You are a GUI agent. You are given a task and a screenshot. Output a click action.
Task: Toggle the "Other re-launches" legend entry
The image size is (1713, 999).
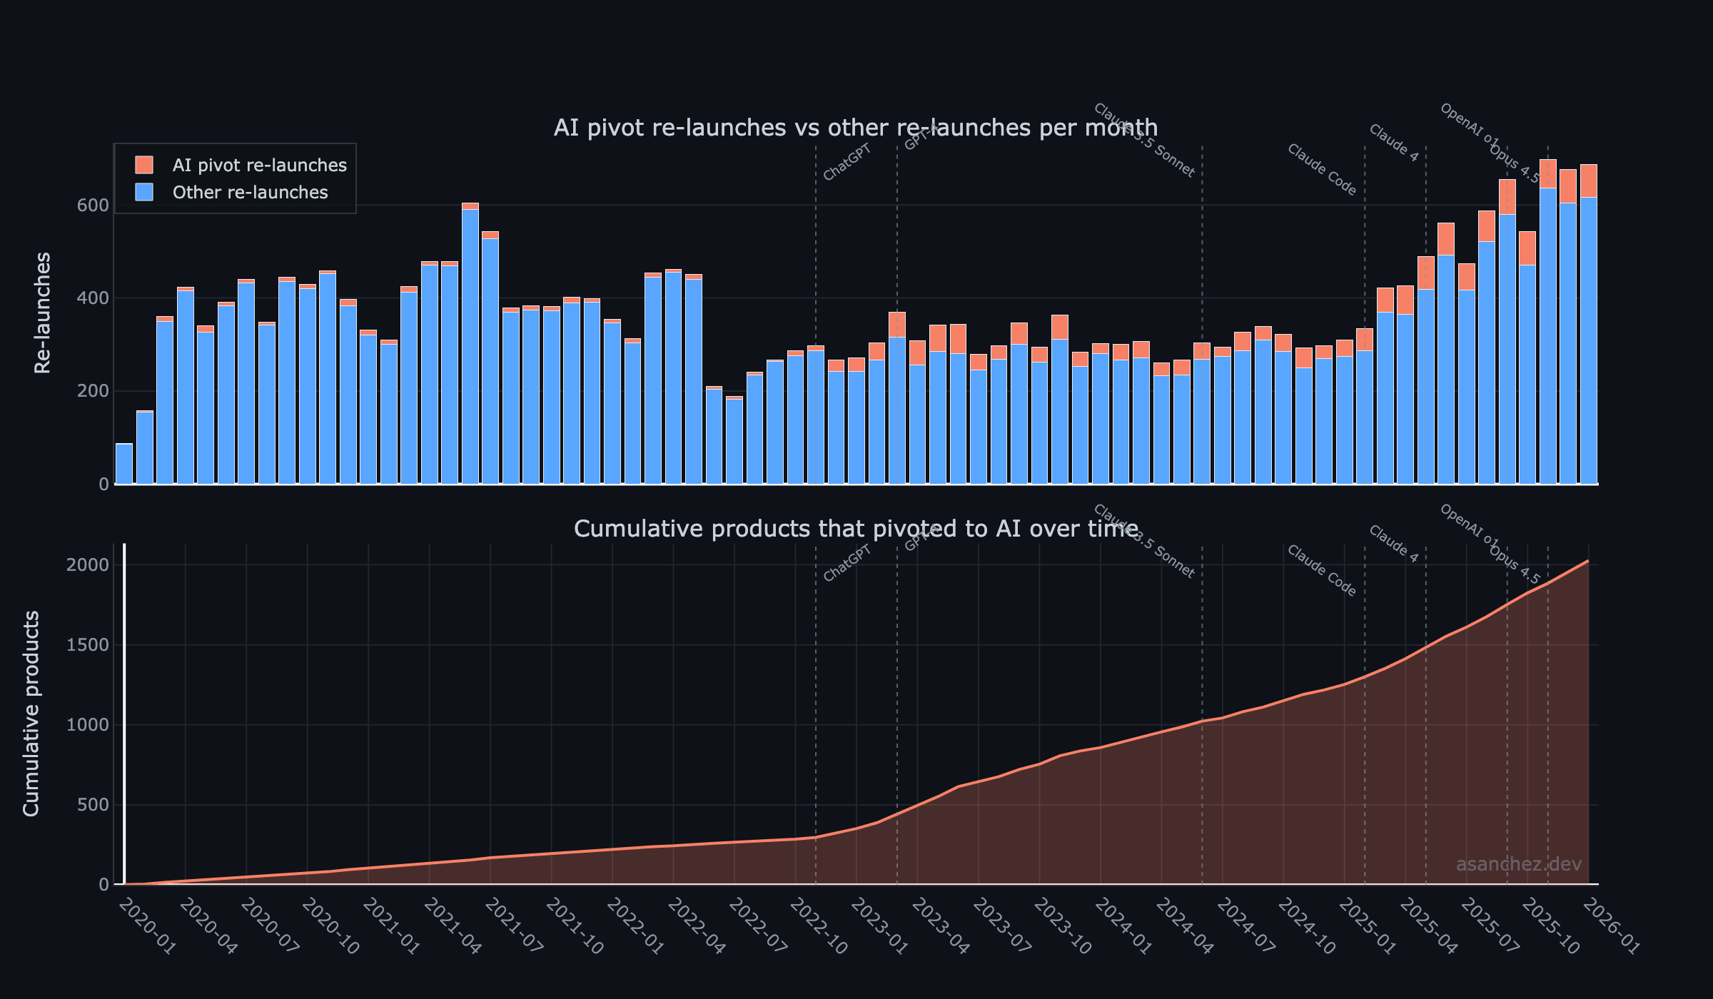coord(249,192)
